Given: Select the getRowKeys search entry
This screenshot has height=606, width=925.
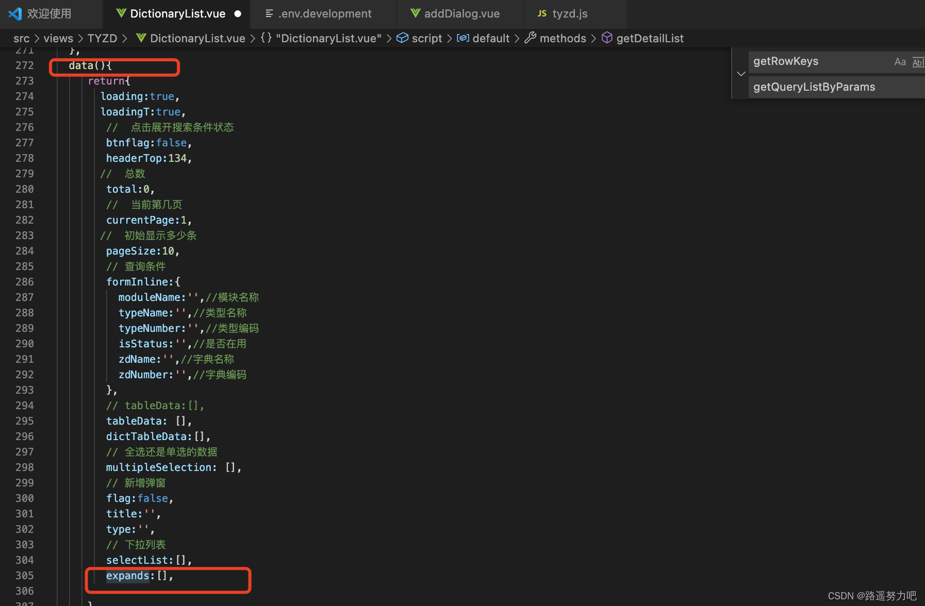Looking at the screenshot, I should pos(786,61).
